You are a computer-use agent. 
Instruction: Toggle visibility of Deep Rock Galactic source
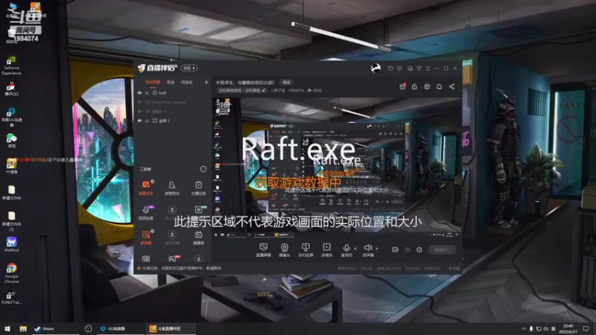pos(139,102)
